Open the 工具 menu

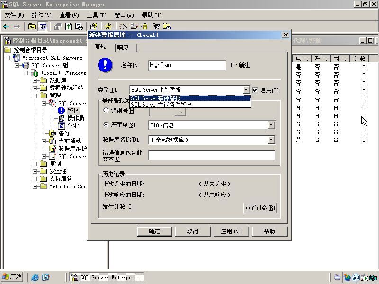pos(97,15)
